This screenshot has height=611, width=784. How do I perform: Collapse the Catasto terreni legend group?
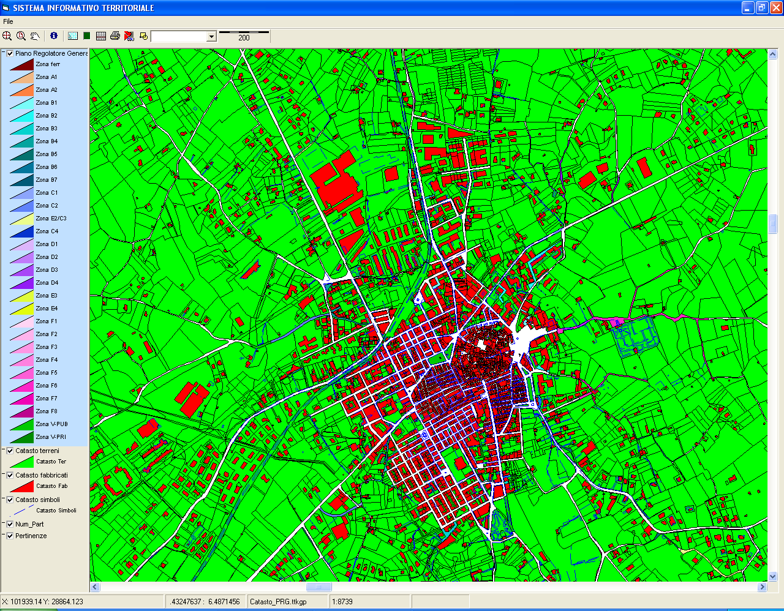4,450
